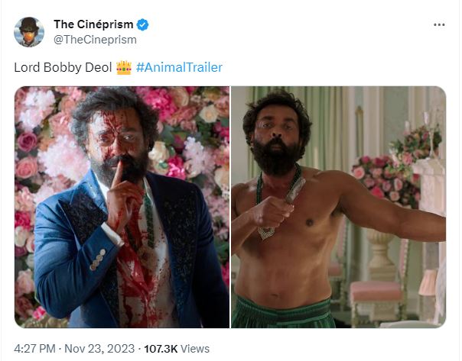Open the left photo with blue blazer
The width and height of the screenshot is (462, 361).
[x=121, y=207]
